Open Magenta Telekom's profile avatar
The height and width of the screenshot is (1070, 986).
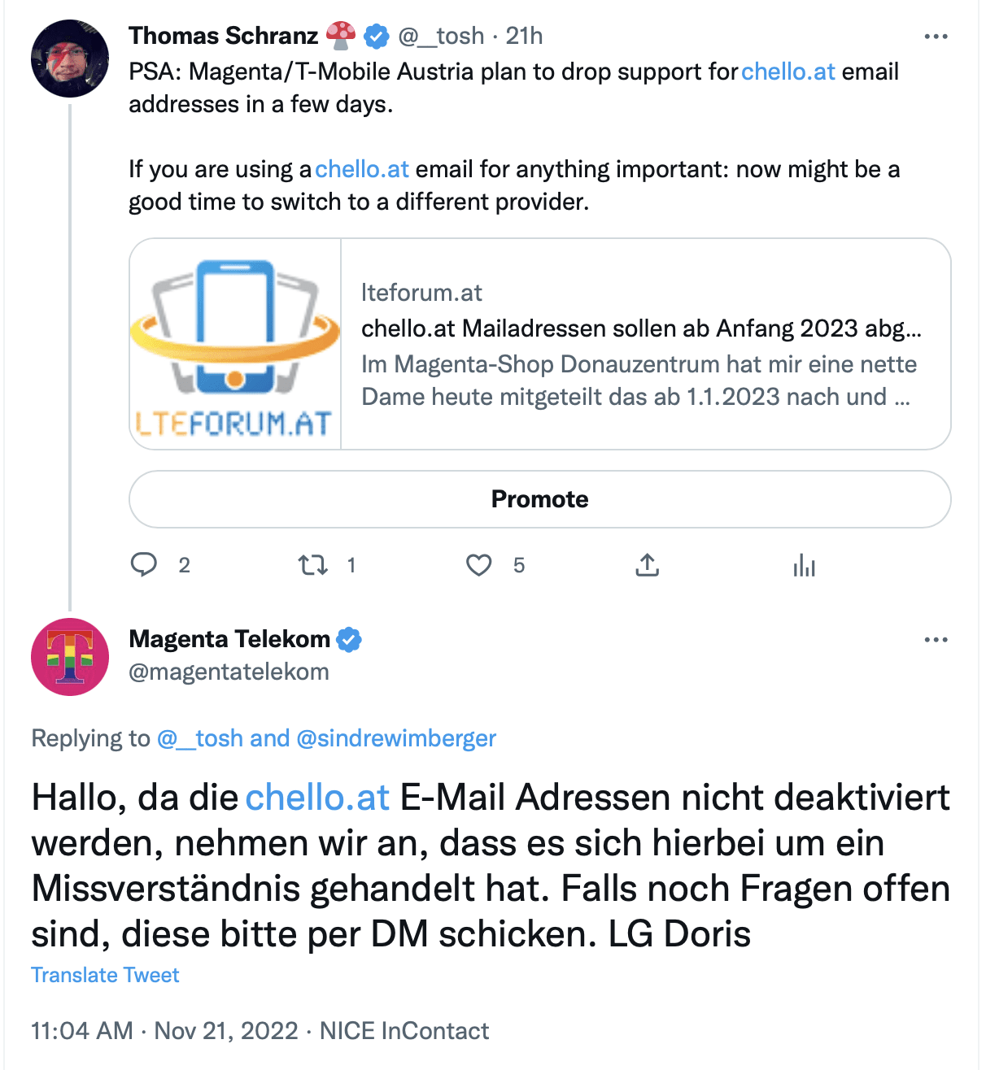tap(70, 657)
